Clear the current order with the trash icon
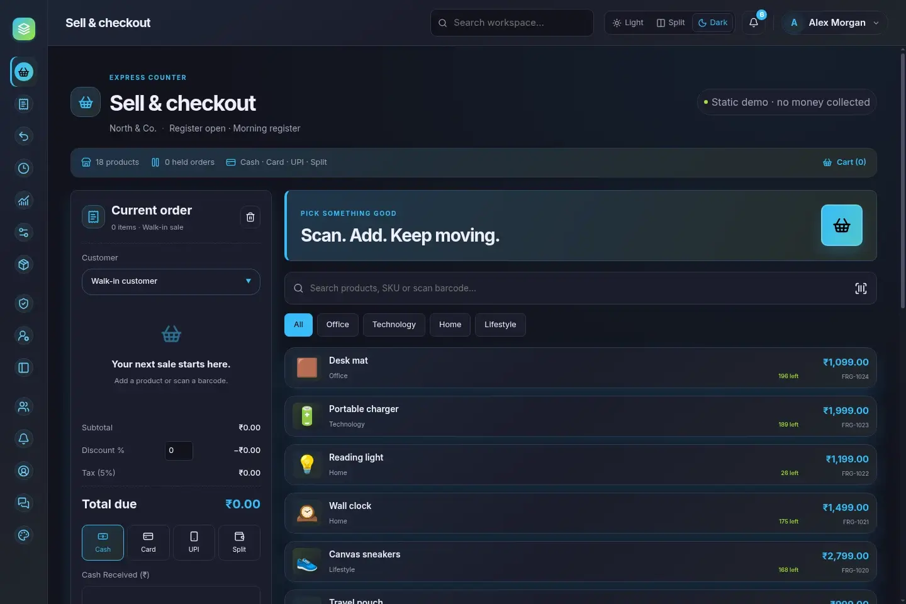Image resolution: width=906 pixels, height=604 pixels. pyautogui.click(x=250, y=217)
